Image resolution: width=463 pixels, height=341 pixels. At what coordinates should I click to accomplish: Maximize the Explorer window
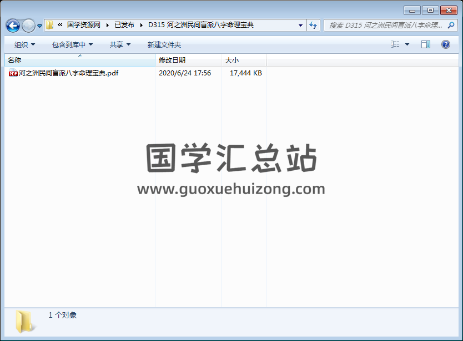point(430,11)
